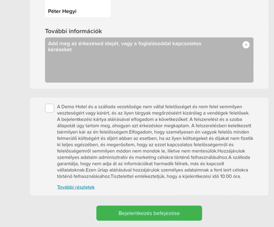Click the További információk heading
This screenshot has height=227, width=274.
(74, 31)
